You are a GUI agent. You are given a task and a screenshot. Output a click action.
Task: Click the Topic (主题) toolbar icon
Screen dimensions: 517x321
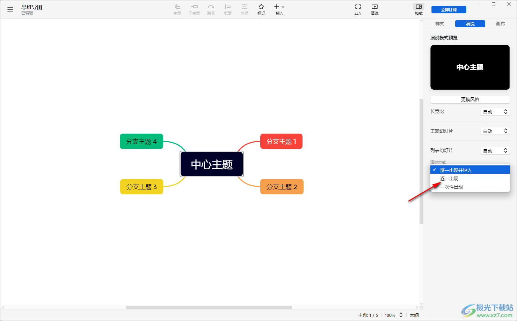click(177, 9)
